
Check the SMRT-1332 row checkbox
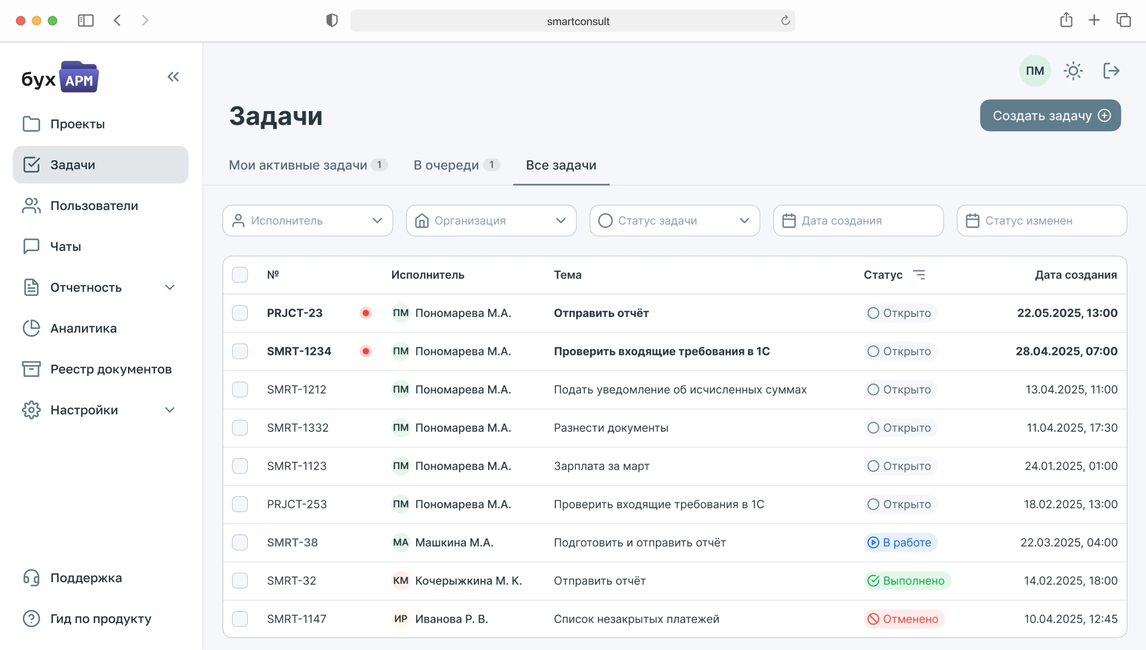click(240, 428)
